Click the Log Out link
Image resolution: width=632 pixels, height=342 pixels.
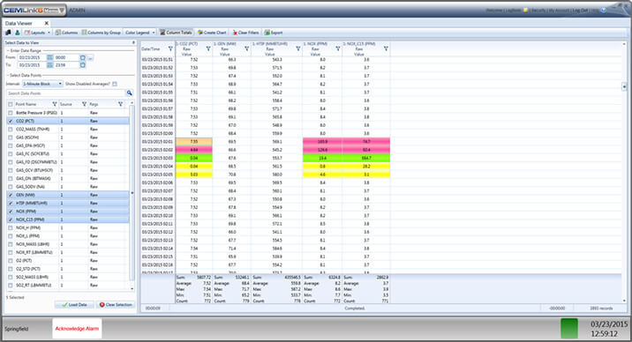[580, 11]
